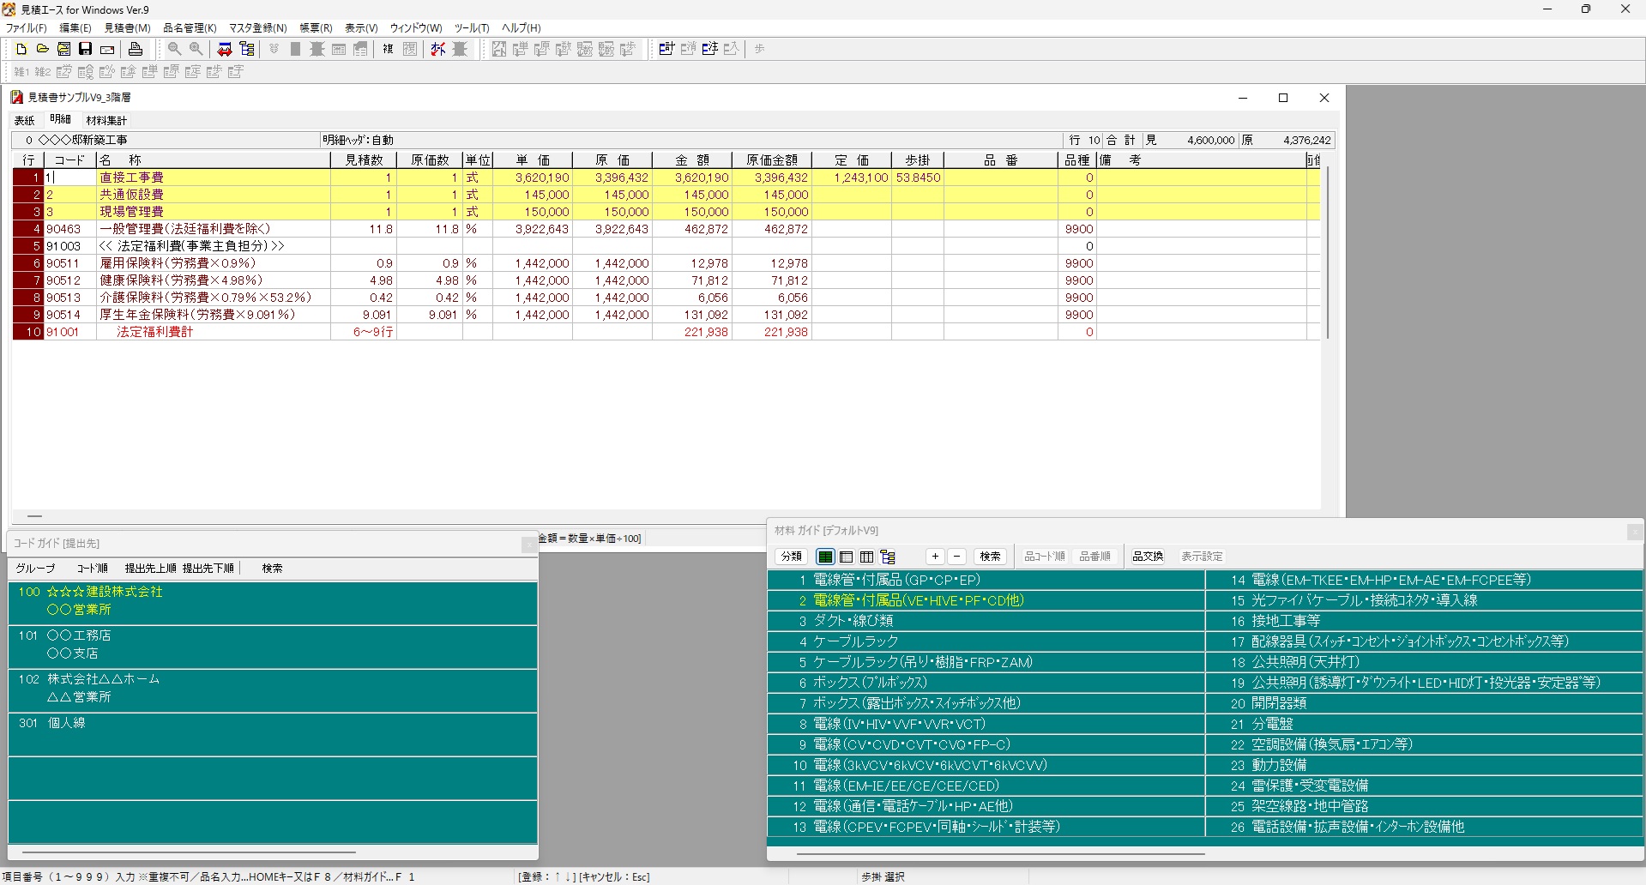Select 102 株式会社△△ホーム entry
The height and width of the screenshot is (885, 1646).
(x=273, y=689)
